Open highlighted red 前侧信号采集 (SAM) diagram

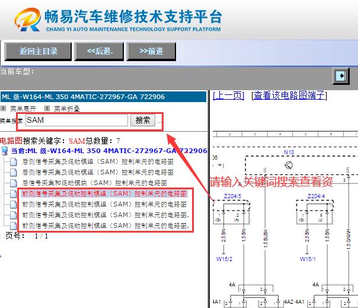104,193
